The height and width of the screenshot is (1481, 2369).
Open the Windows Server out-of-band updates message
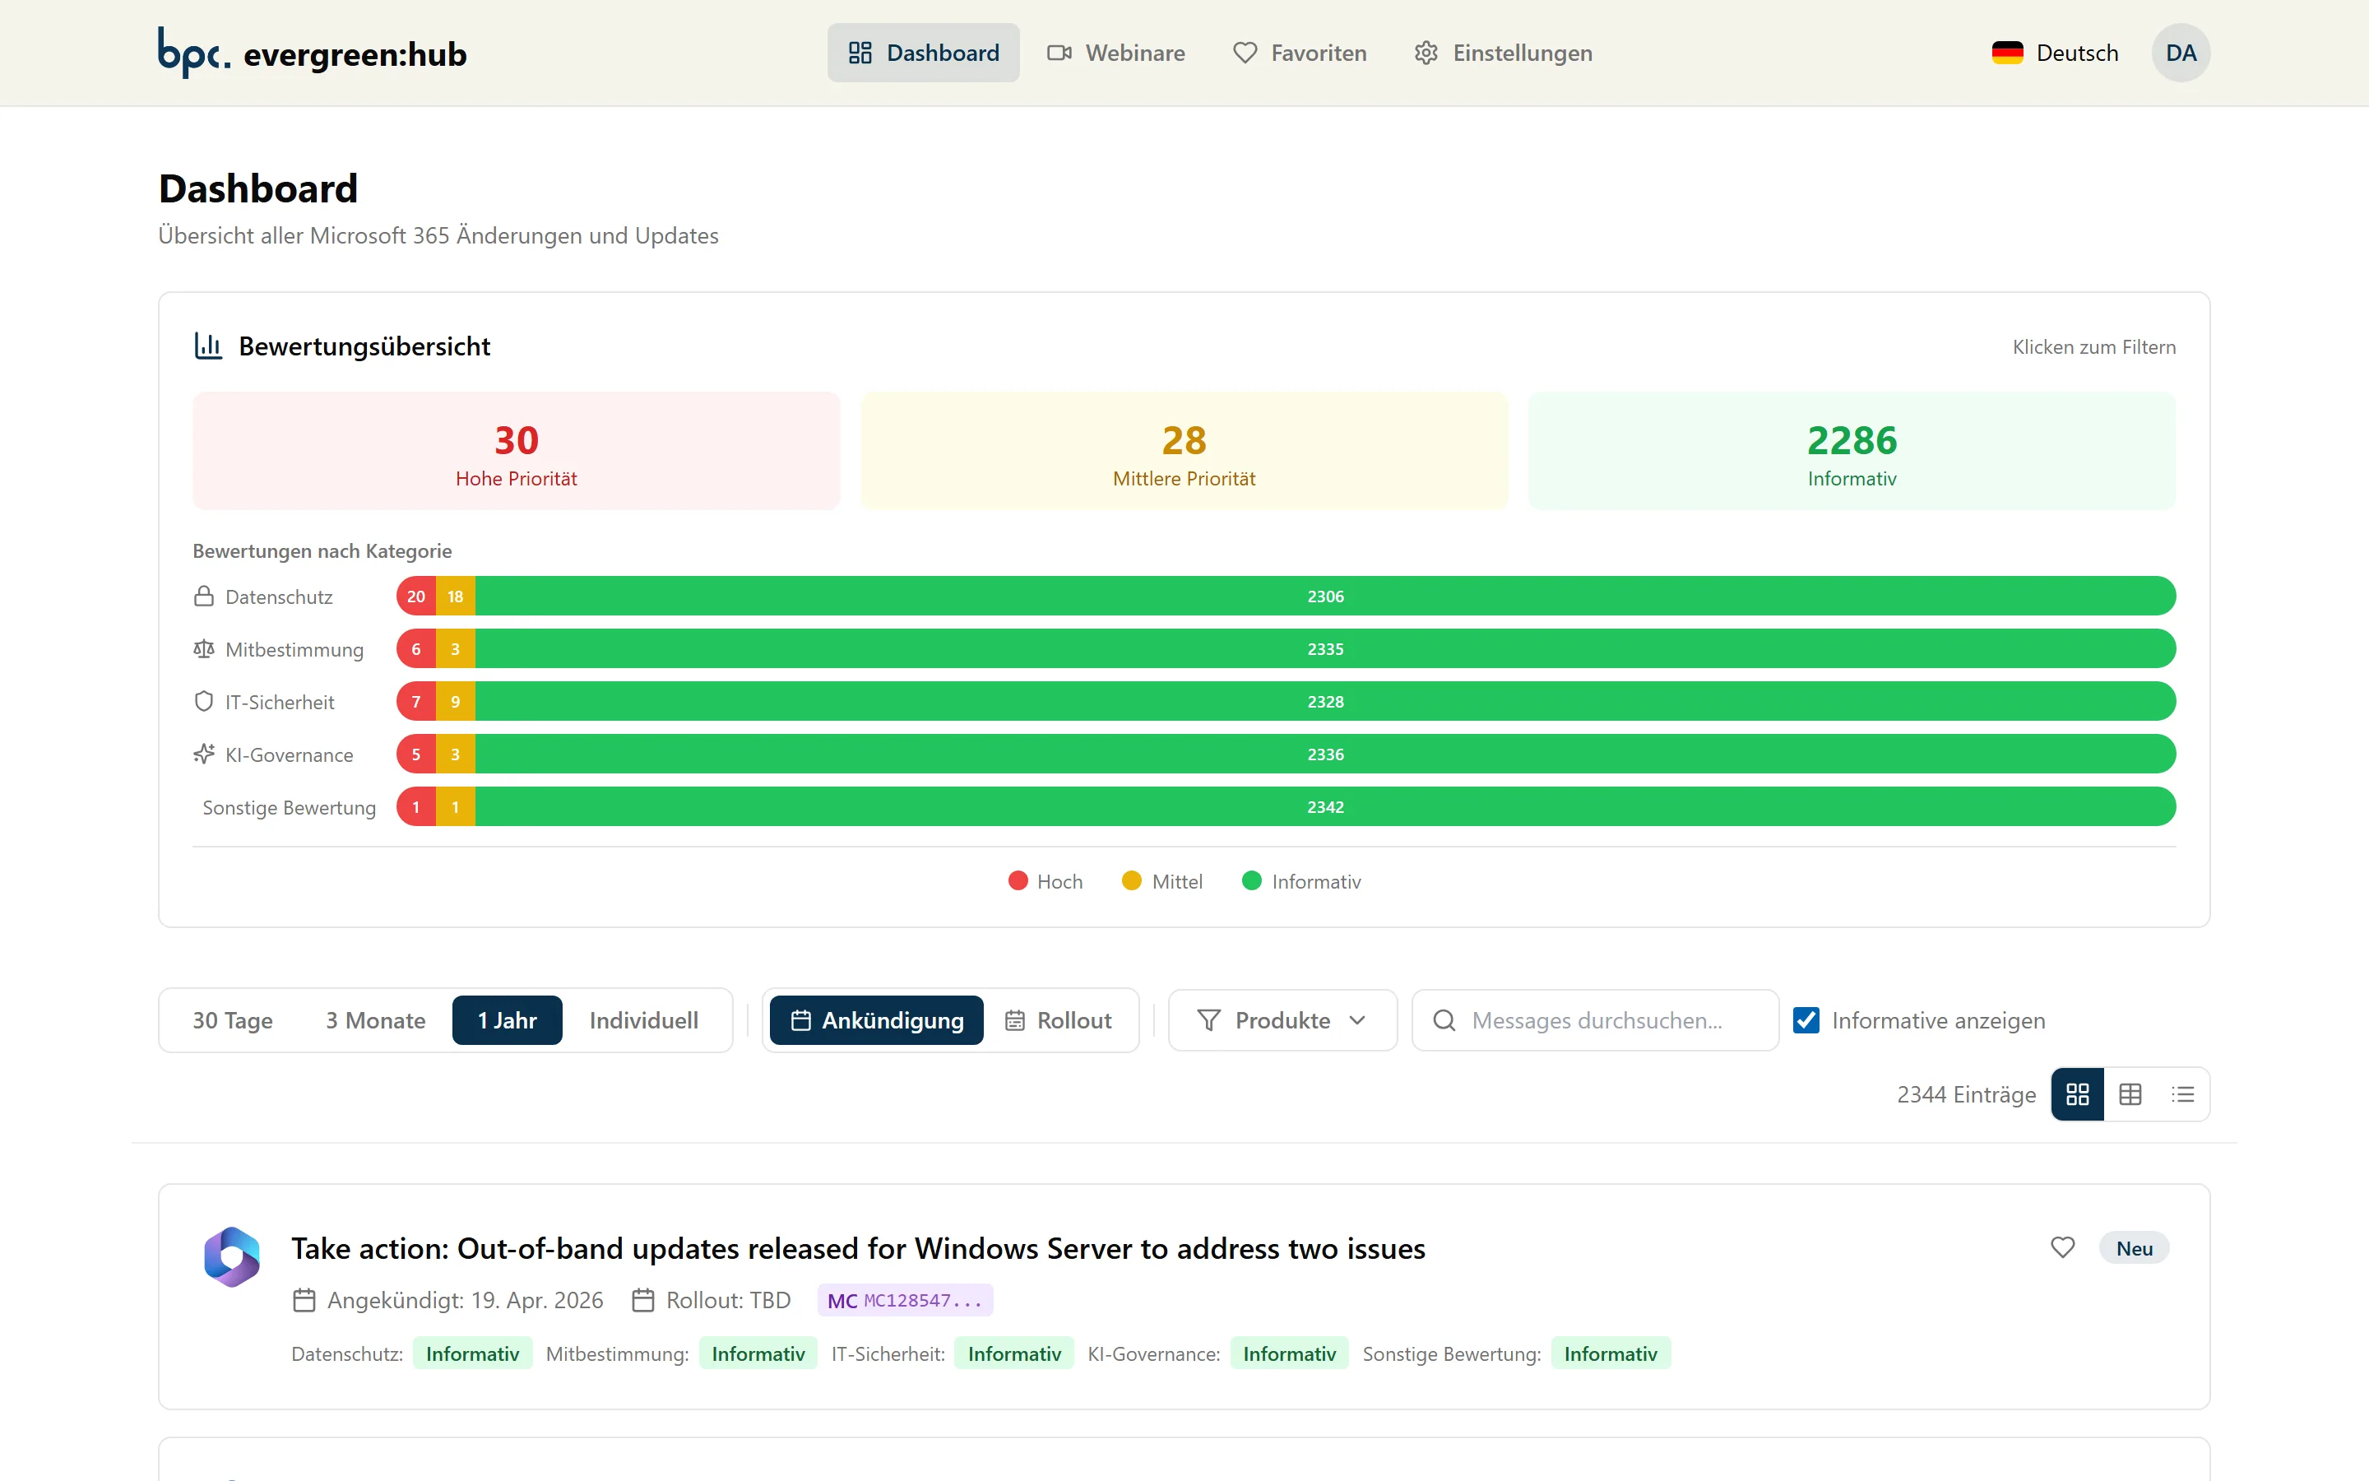pos(858,1248)
